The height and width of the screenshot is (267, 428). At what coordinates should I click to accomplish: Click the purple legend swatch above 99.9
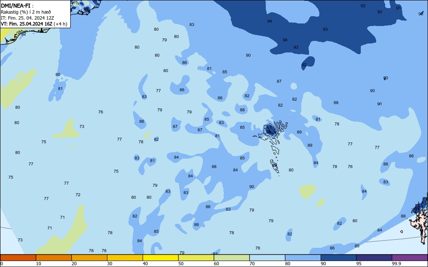pyautogui.click(x=410, y=258)
